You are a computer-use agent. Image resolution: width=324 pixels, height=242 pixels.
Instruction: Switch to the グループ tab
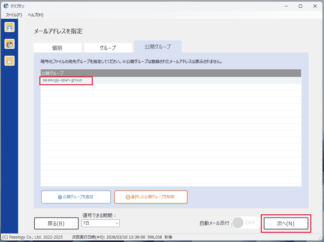click(x=108, y=48)
